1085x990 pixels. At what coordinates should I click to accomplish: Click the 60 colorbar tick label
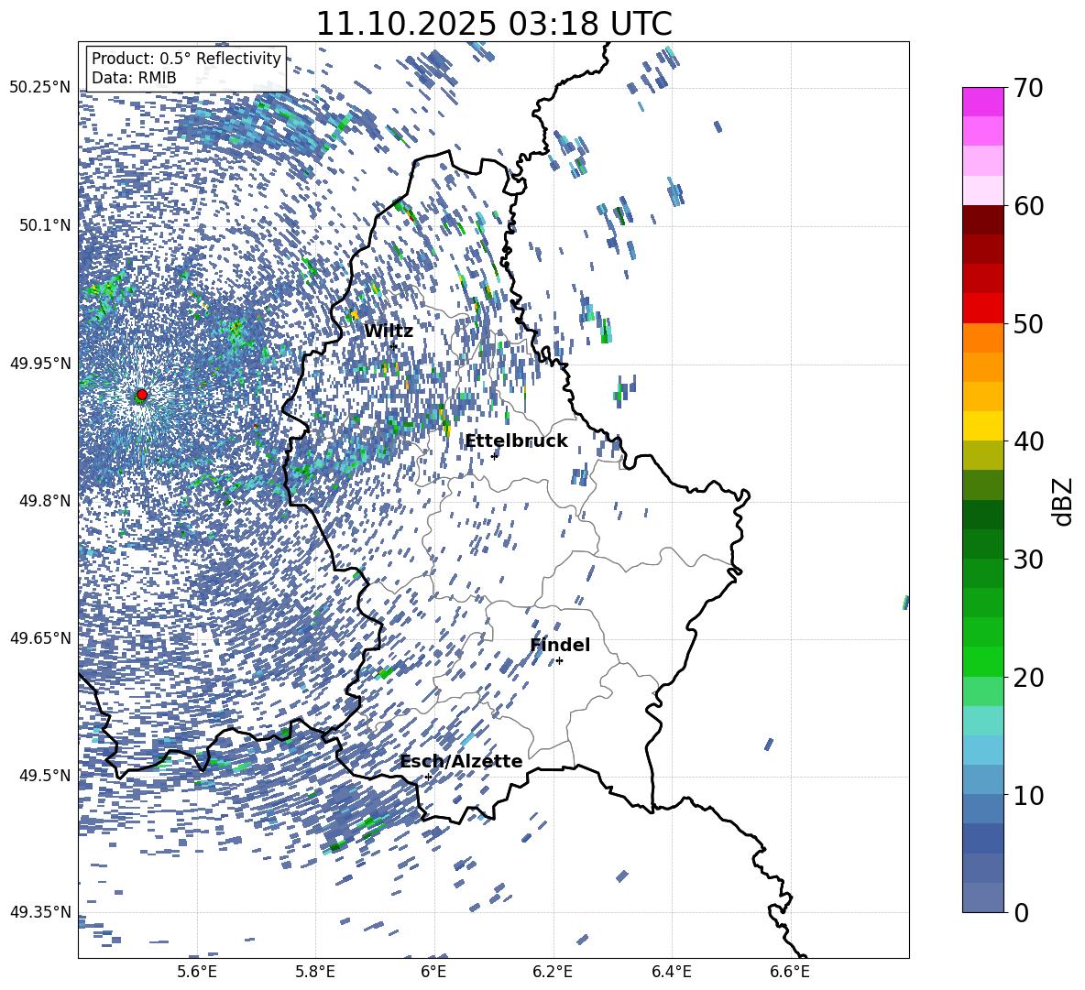(1028, 206)
